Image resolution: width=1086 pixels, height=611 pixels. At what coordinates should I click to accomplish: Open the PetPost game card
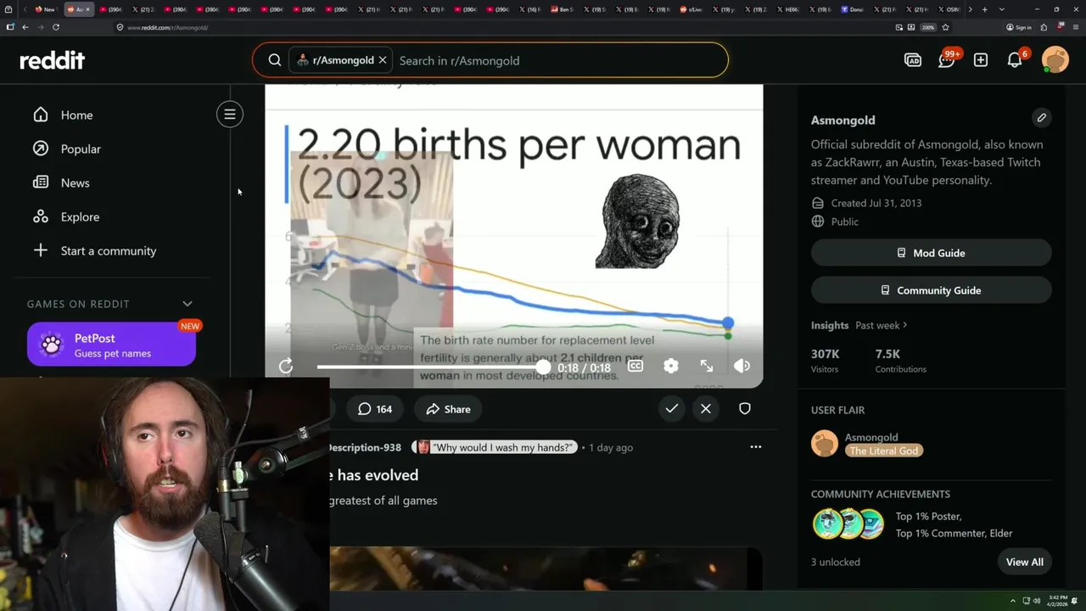(111, 345)
